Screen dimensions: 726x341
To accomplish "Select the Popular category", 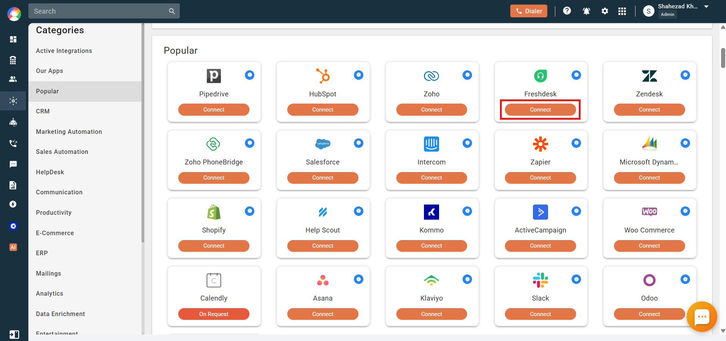I will tap(85, 91).
